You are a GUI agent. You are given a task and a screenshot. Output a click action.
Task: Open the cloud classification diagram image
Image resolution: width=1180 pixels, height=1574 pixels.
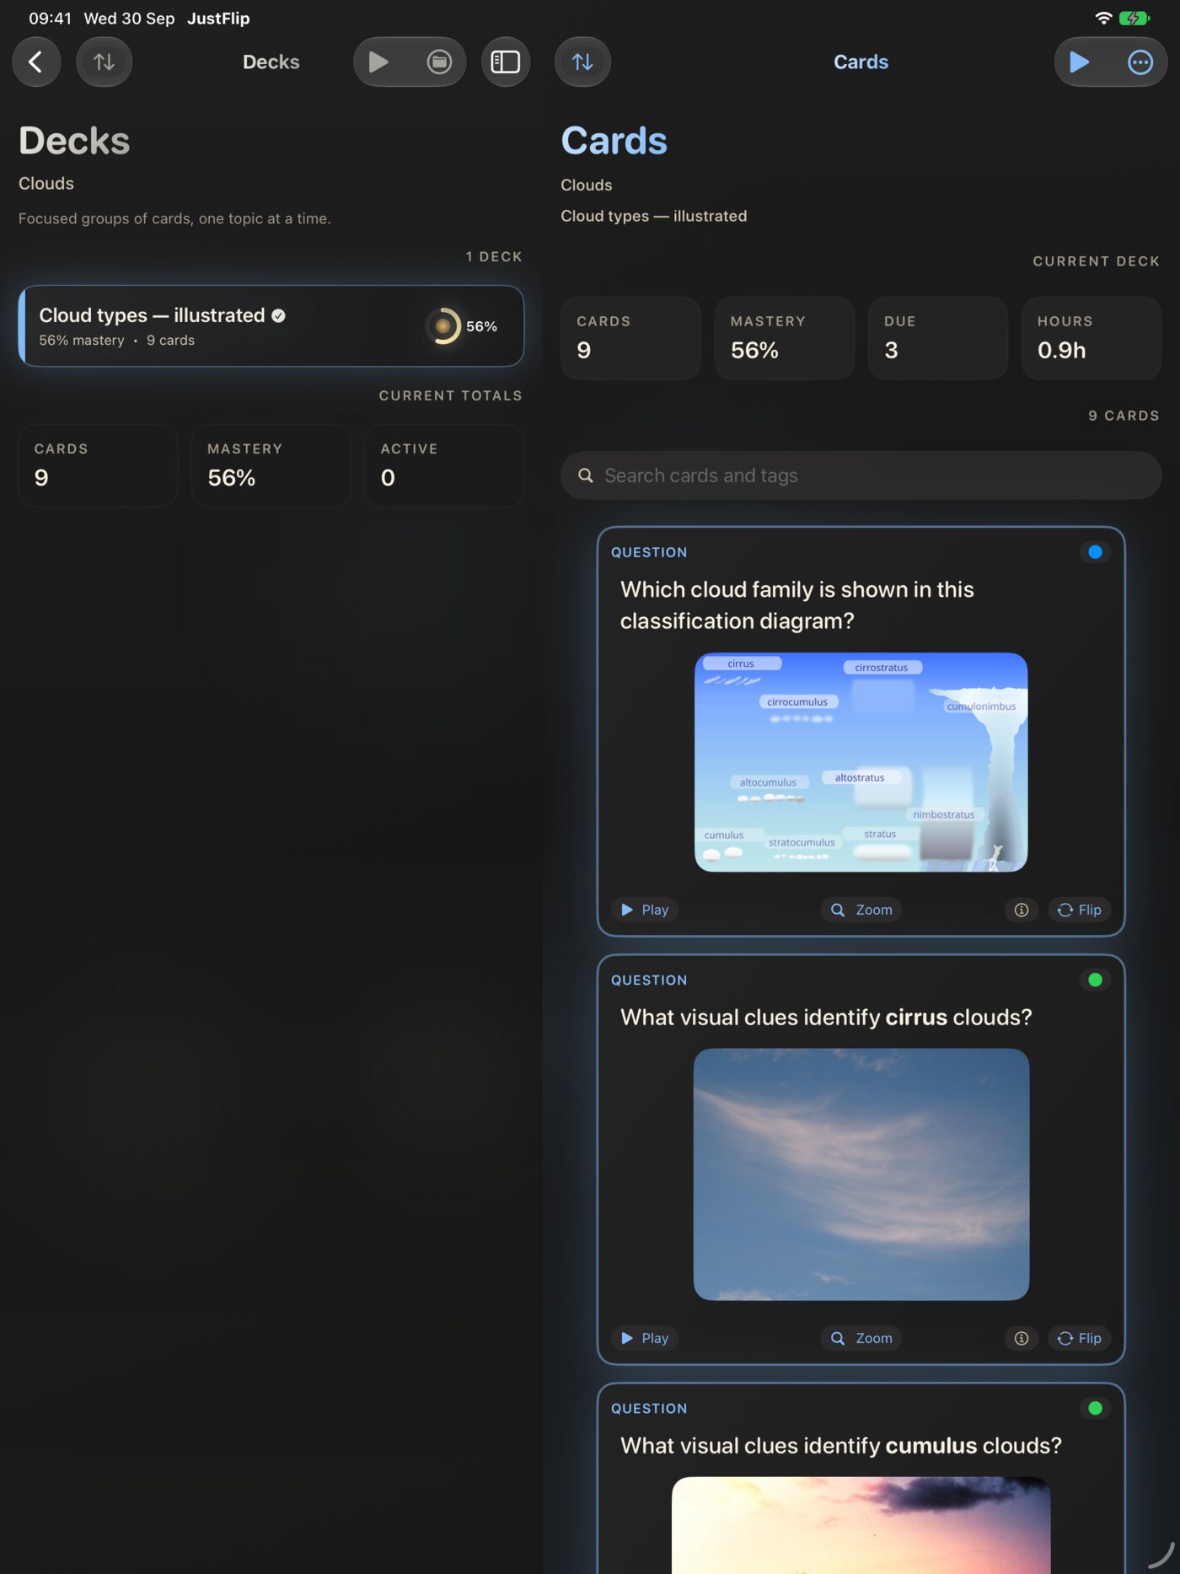click(861, 762)
